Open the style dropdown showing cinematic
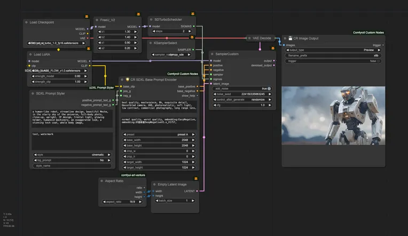 click(x=72, y=155)
